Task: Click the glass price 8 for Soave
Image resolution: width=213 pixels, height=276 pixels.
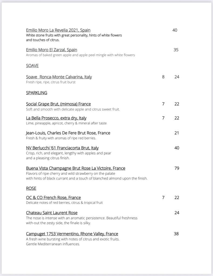Action: point(163,77)
